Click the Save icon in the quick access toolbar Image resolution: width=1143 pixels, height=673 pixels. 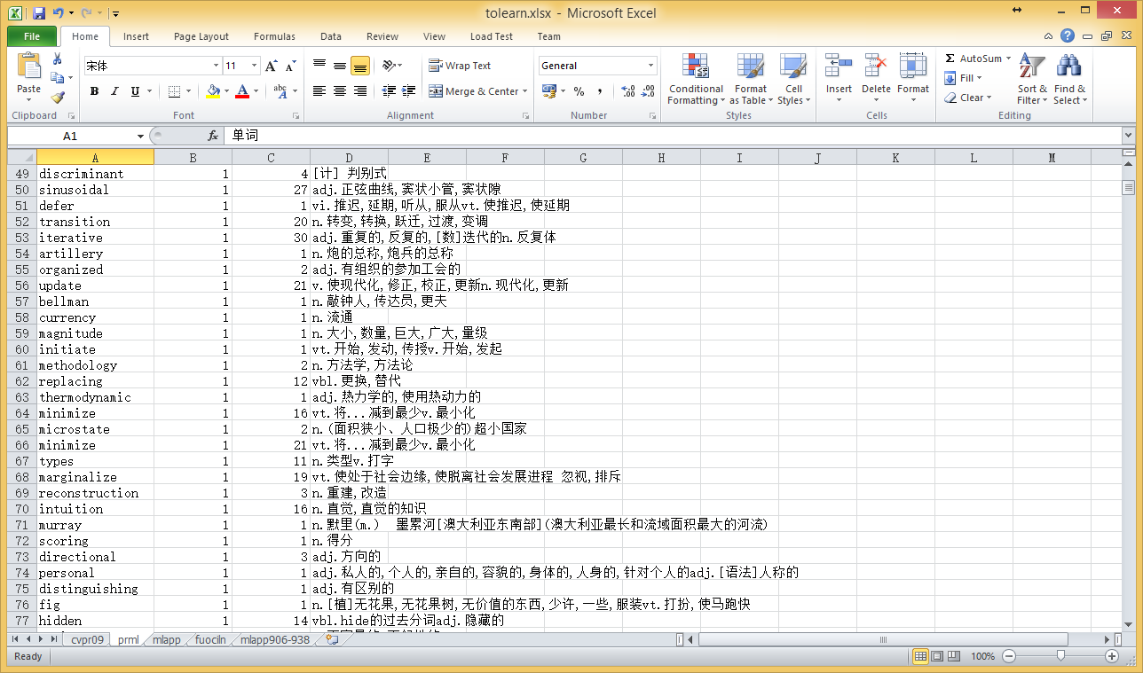(x=38, y=13)
